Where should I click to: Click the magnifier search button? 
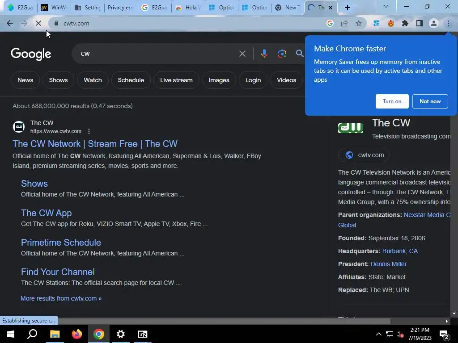tap(300, 54)
